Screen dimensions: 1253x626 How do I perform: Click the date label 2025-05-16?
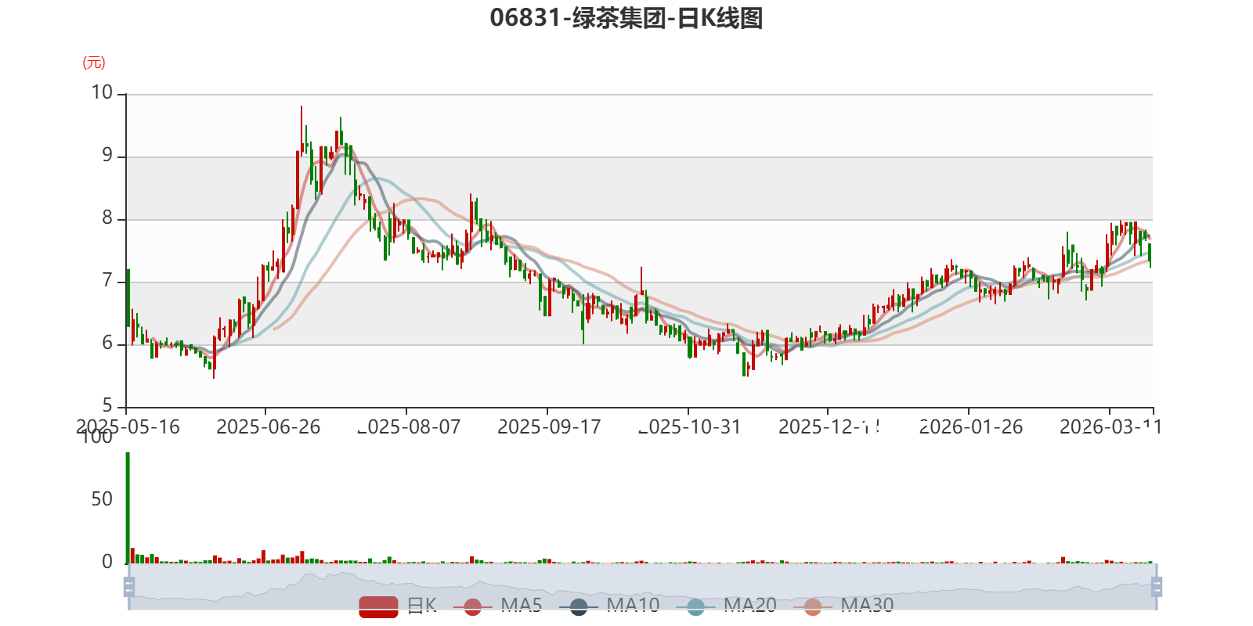[x=128, y=426]
